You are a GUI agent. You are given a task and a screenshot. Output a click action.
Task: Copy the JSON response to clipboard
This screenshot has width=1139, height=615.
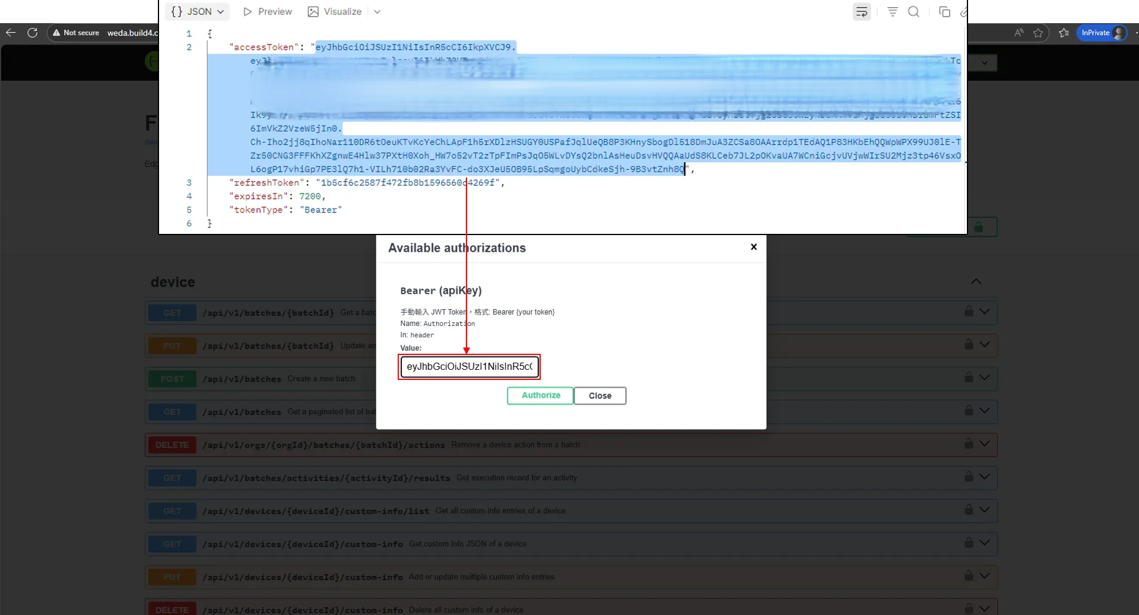point(944,11)
